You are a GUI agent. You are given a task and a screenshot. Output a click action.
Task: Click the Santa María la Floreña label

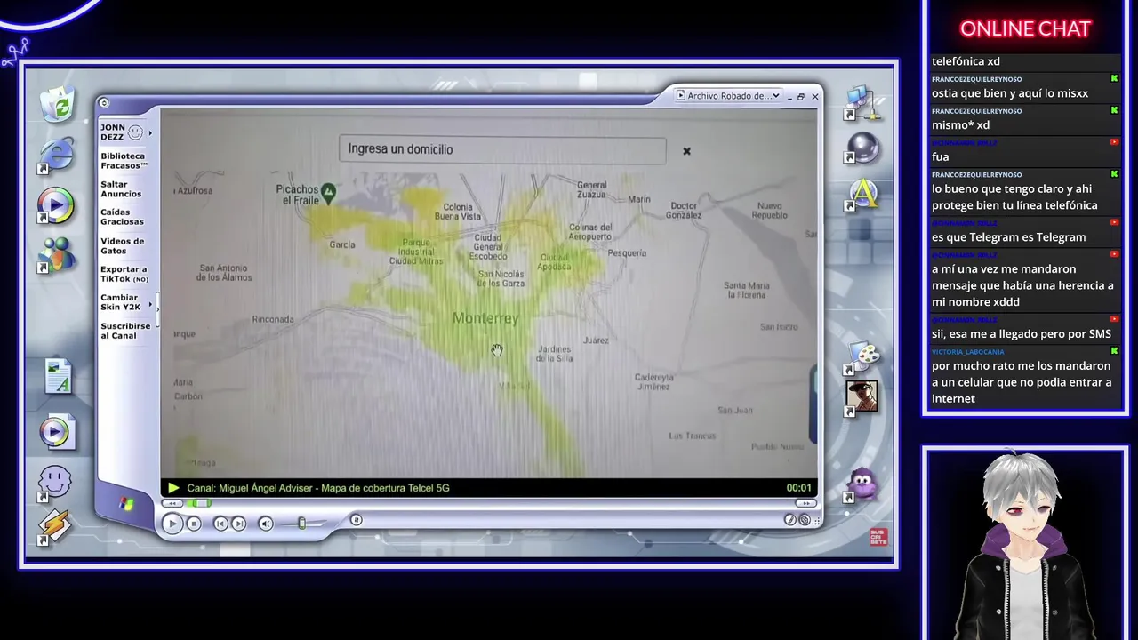(746, 290)
